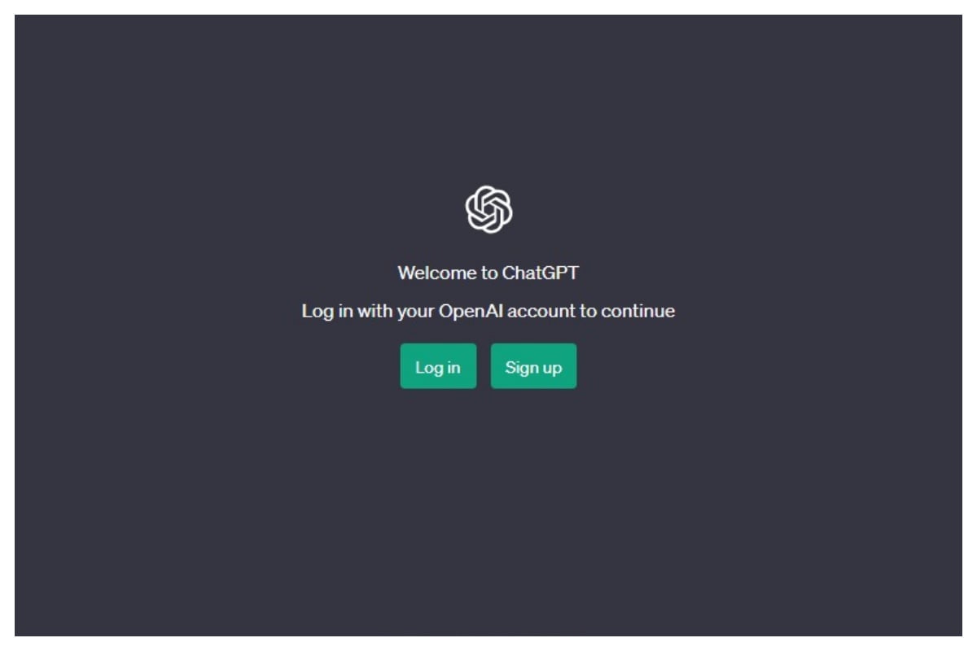Click the OpenAI account subtitle text
This screenshot has height=651, width=977.
point(488,311)
